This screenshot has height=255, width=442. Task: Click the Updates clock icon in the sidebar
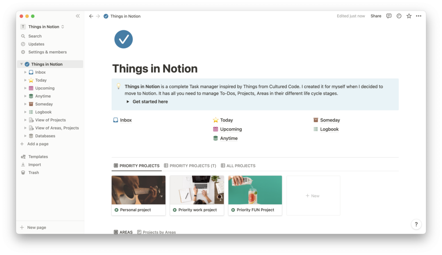point(23,44)
